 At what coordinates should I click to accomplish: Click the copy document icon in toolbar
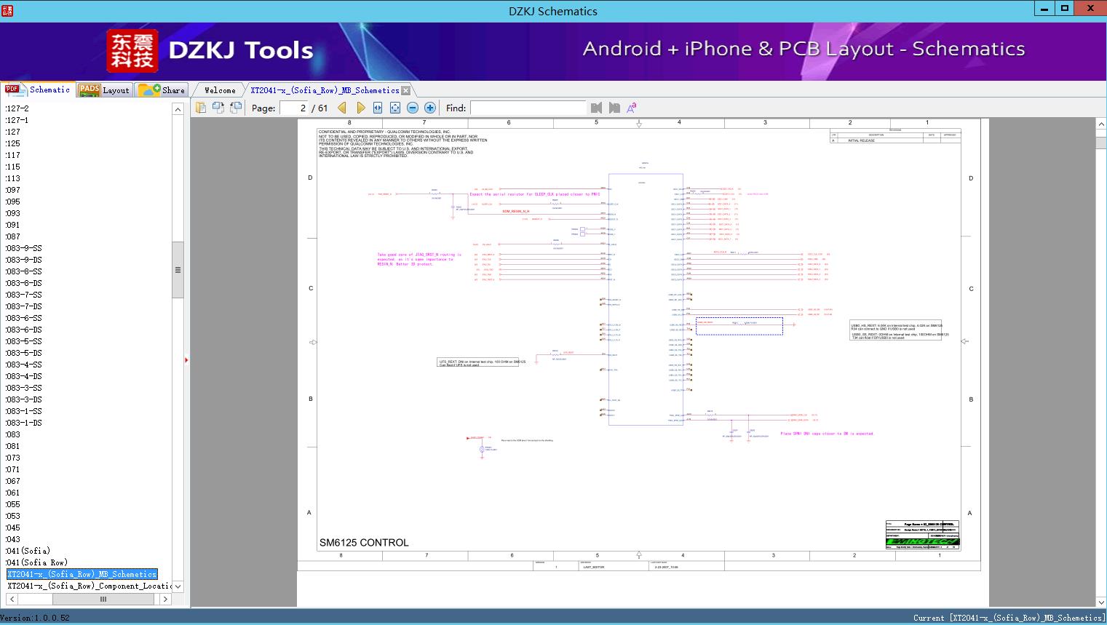point(201,108)
